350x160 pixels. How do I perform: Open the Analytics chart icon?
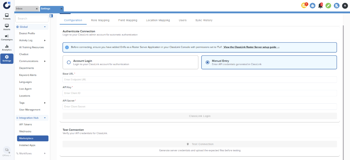[x=7, y=48]
